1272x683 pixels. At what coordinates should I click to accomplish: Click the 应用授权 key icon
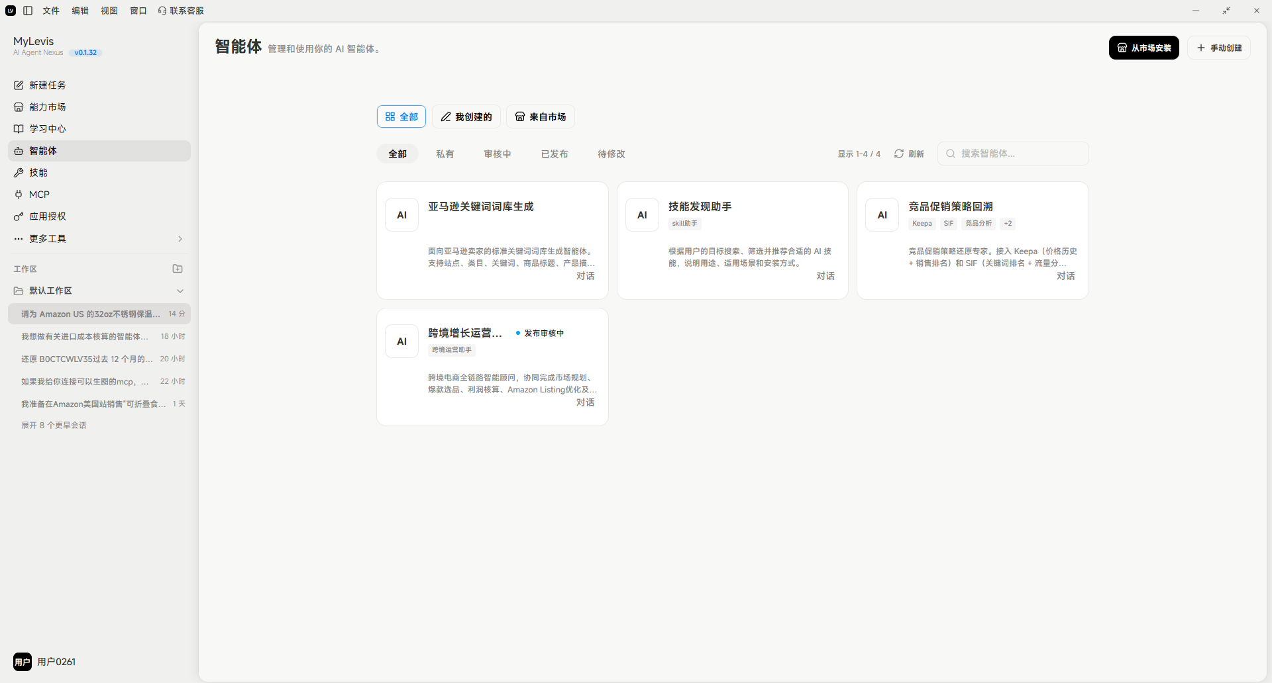[19, 216]
